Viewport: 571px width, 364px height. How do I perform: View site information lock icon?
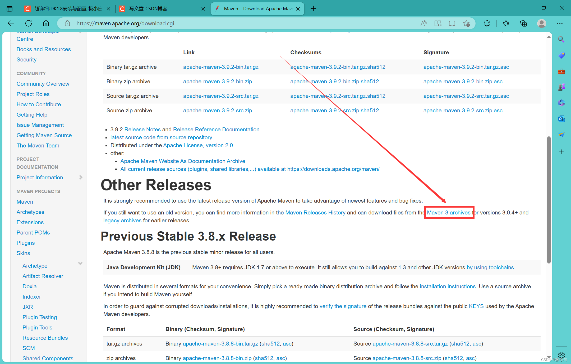[67, 23]
